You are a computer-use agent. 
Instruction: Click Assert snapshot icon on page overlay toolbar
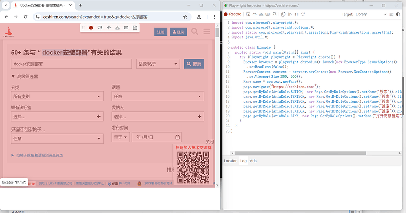coord(135,28)
